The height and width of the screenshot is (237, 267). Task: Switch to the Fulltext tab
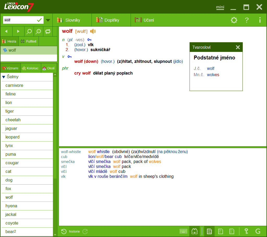pyautogui.click(x=29, y=41)
